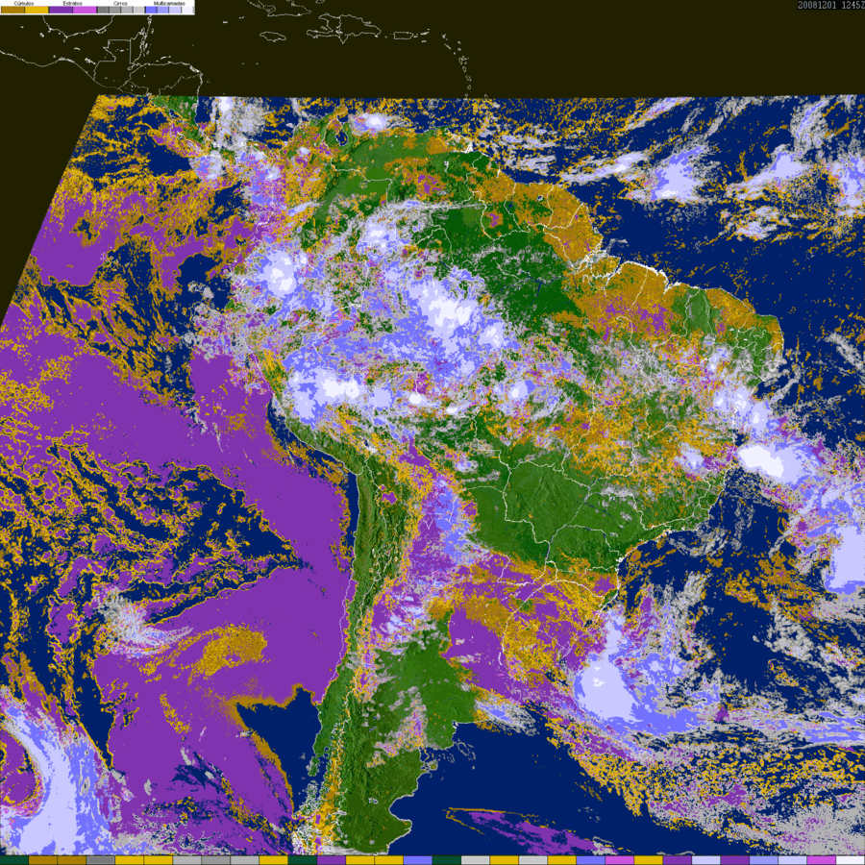Pick the lightest gray Cirros legend swatch
865x865 pixels.
point(138,10)
